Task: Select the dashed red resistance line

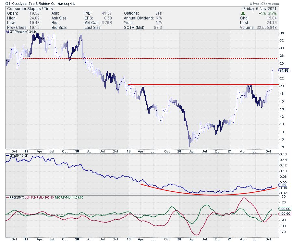Action: 146,58
